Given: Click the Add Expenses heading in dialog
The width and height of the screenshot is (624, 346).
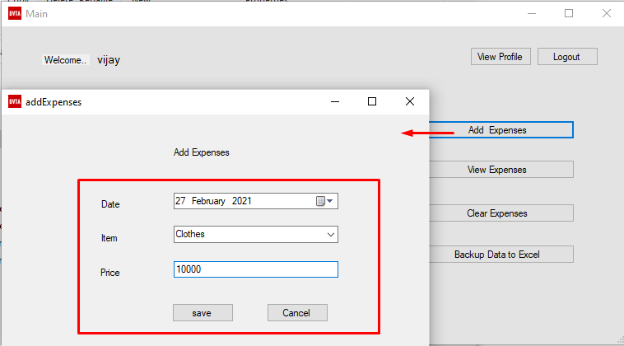Looking at the screenshot, I should click(202, 152).
